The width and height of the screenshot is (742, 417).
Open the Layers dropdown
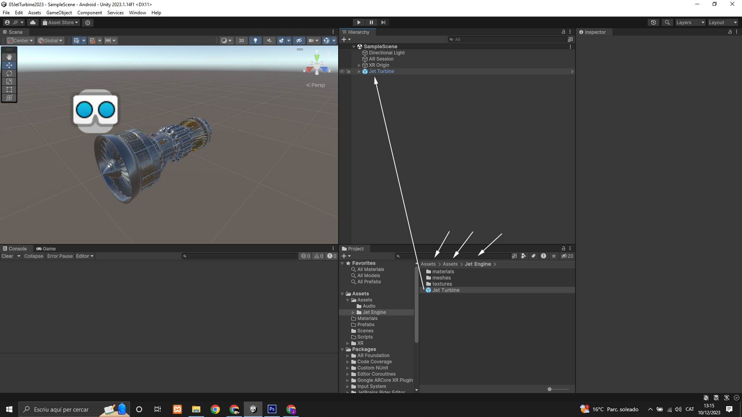690,22
